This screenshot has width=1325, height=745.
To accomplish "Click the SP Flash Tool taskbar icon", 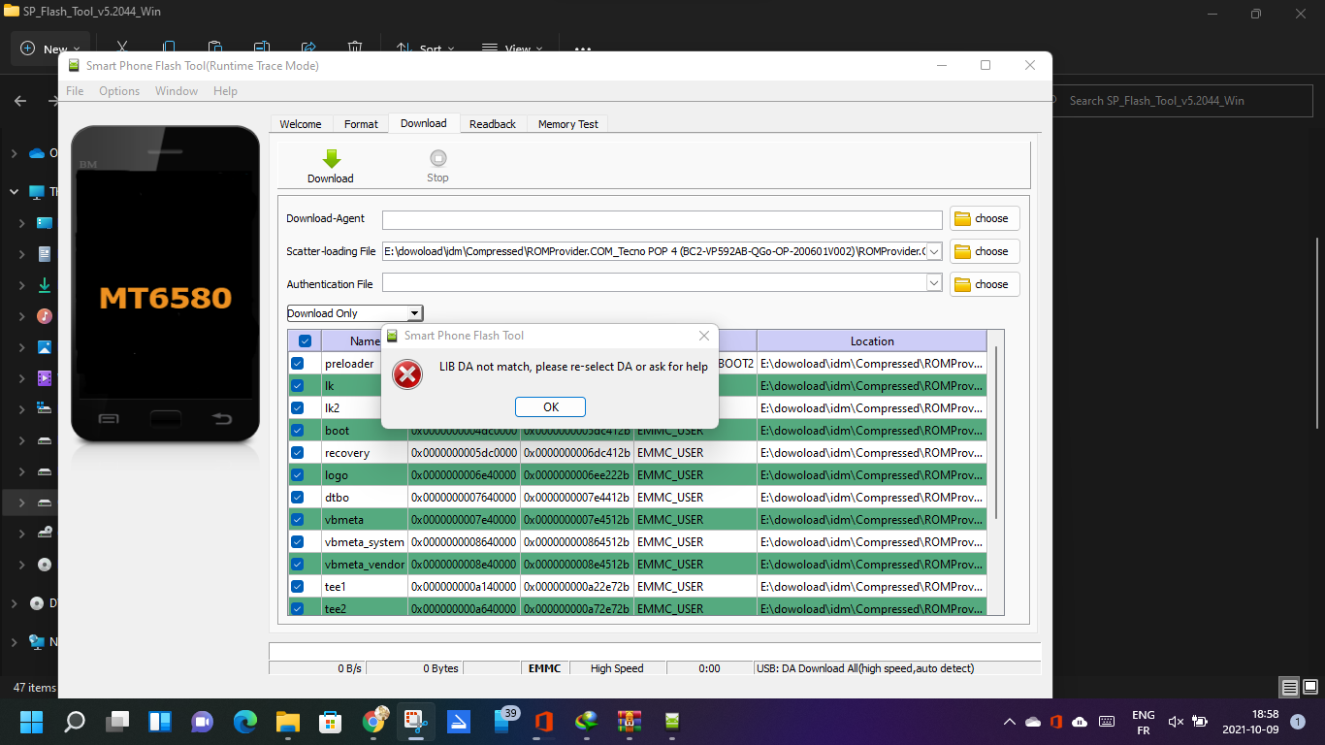I will [x=672, y=722].
